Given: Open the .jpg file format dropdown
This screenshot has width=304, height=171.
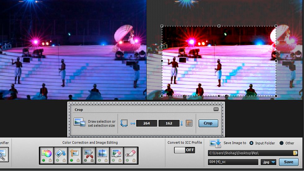Looking at the screenshot, I should point(269,162).
